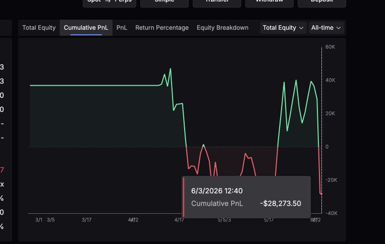Screen dimensions: 385x244
Task: Click the 3/1 date label
Action: [x=39, y=220]
